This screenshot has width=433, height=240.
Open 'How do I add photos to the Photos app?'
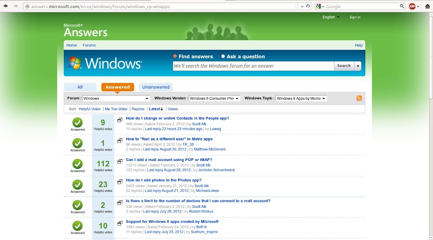[x=164, y=180]
